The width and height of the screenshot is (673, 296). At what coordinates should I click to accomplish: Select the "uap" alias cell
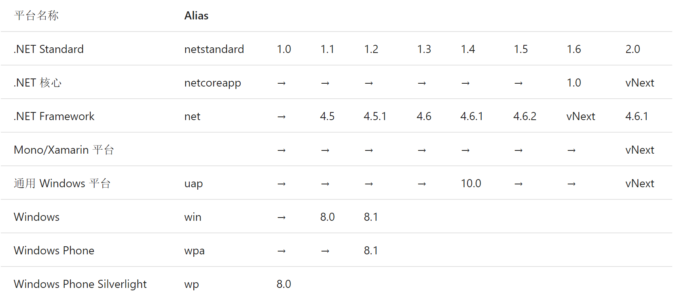pyautogui.click(x=193, y=184)
